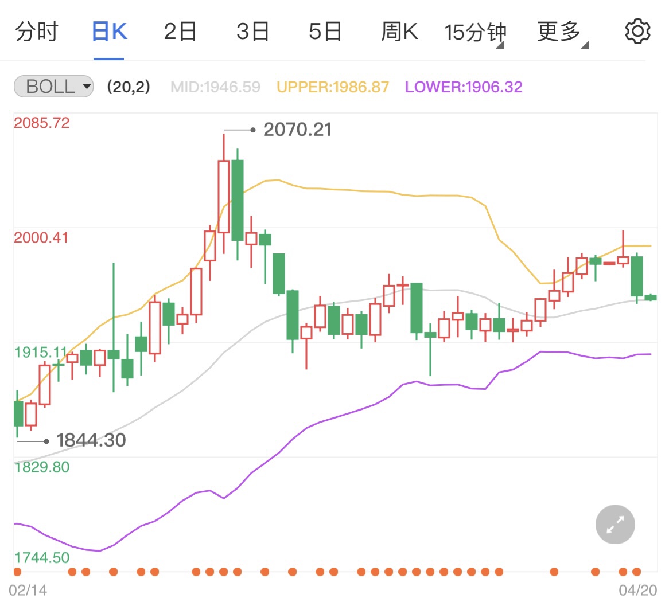Image resolution: width=669 pixels, height=602 pixels.
Task: Open the 15分钟 interval dropdown
Action: click(475, 33)
